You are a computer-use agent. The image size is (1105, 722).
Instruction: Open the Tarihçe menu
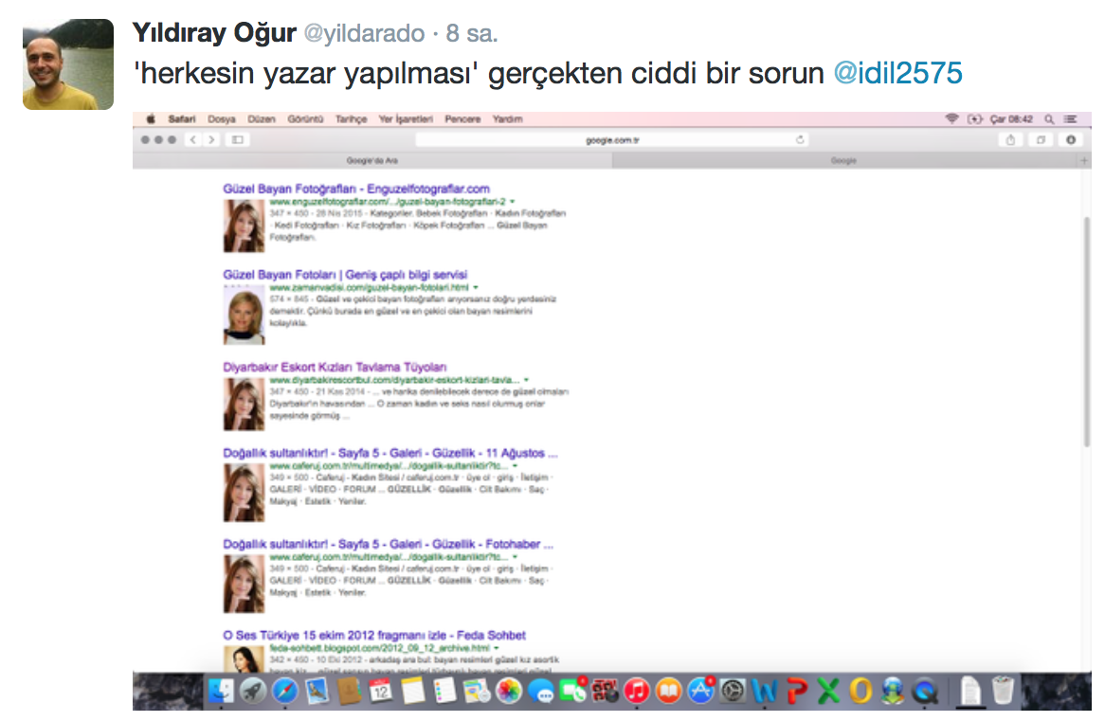(x=351, y=119)
